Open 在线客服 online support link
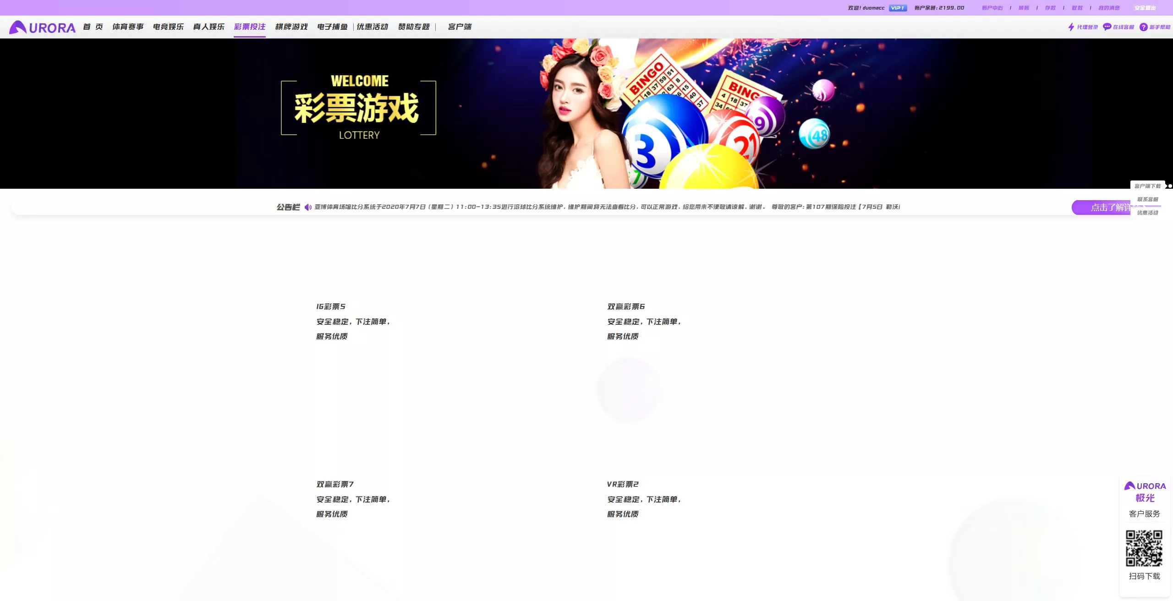The width and height of the screenshot is (1173, 601). click(1124, 27)
